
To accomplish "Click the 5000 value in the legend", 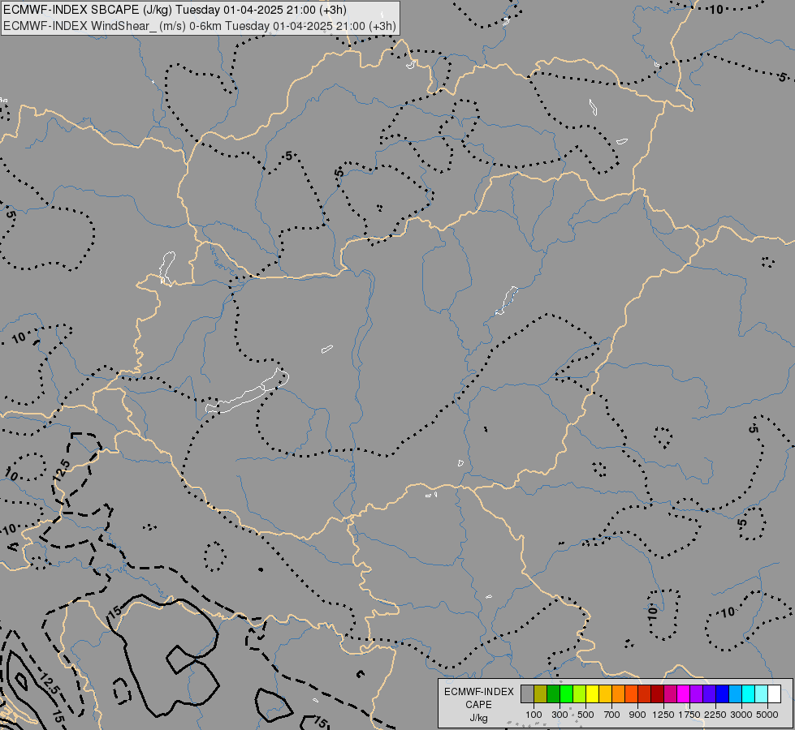I will [x=767, y=715].
